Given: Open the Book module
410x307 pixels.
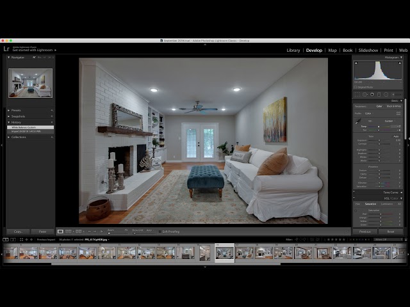Looking at the screenshot, I should click(x=347, y=51).
